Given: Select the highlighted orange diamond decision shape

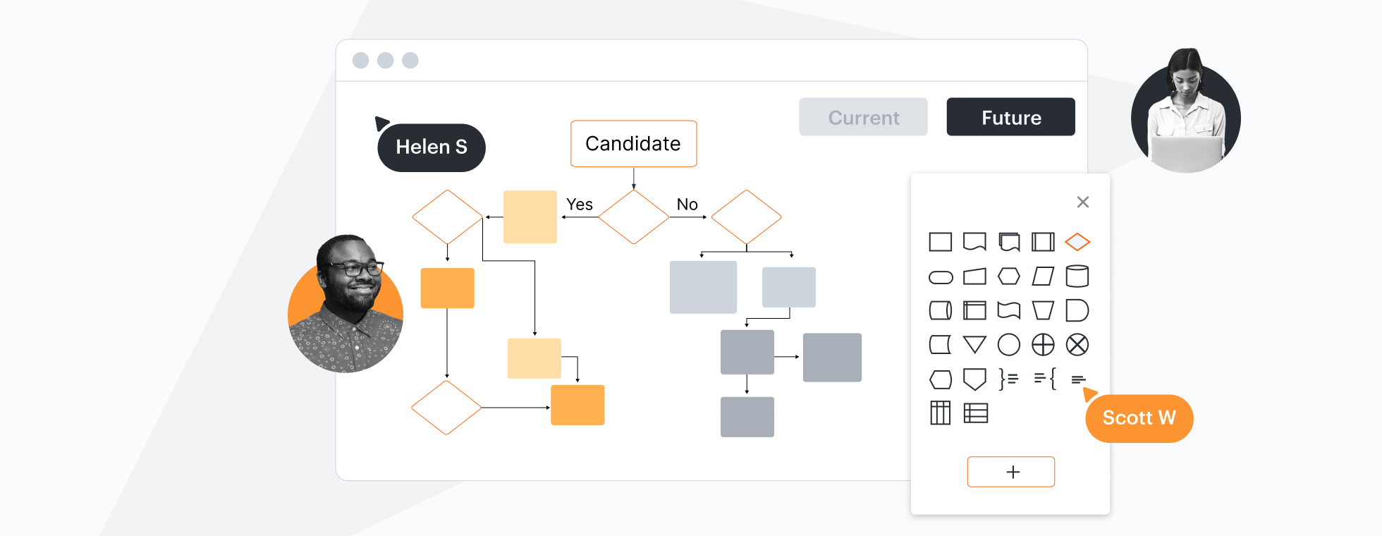Looking at the screenshot, I should click(1077, 242).
